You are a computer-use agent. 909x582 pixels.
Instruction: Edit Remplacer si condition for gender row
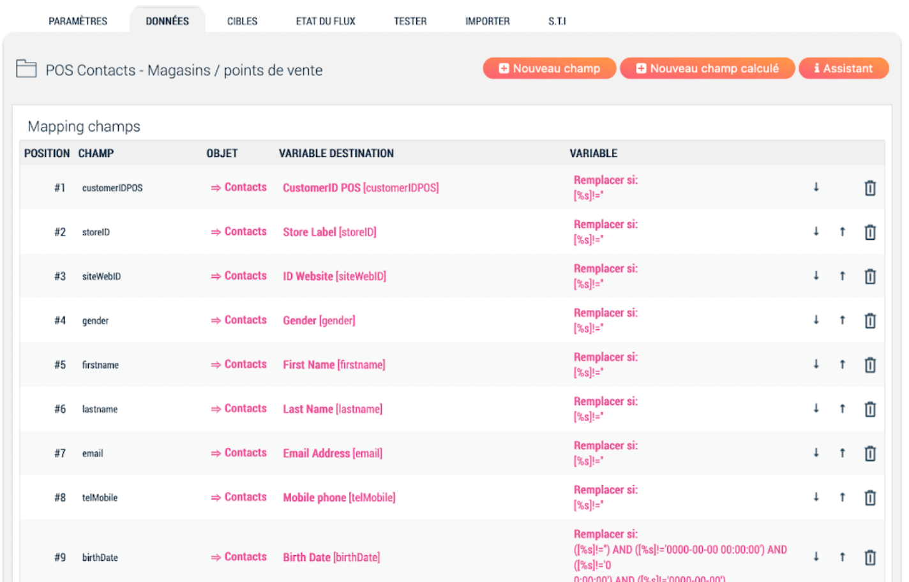tap(606, 320)
